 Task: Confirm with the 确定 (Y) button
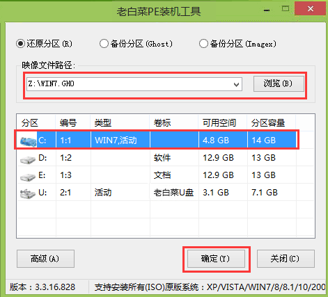point(216,259)
